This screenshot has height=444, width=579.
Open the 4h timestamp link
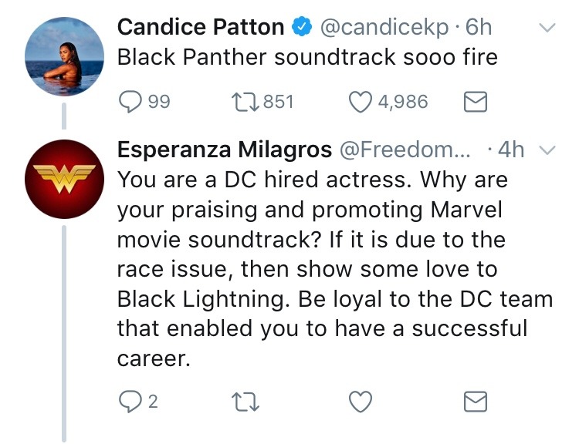pos(511,150)
